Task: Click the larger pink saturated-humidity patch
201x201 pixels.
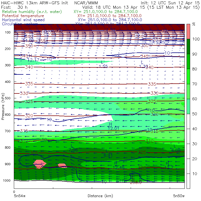Action: coord(40,163)
